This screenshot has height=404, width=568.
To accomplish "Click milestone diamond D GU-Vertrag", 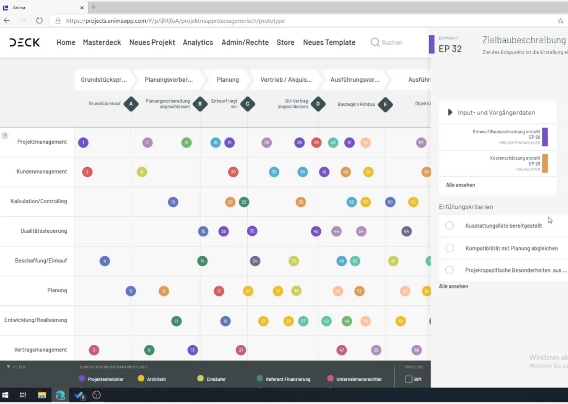I will tap(318, 104).
